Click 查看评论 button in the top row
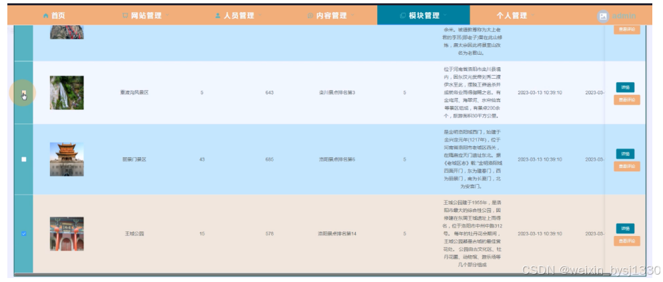This screenshot has height=282, width=663. click(x=627, y=29)
